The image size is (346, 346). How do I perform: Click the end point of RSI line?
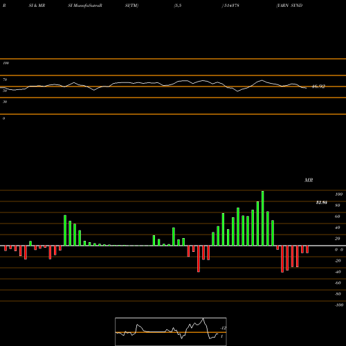[307, 88]
